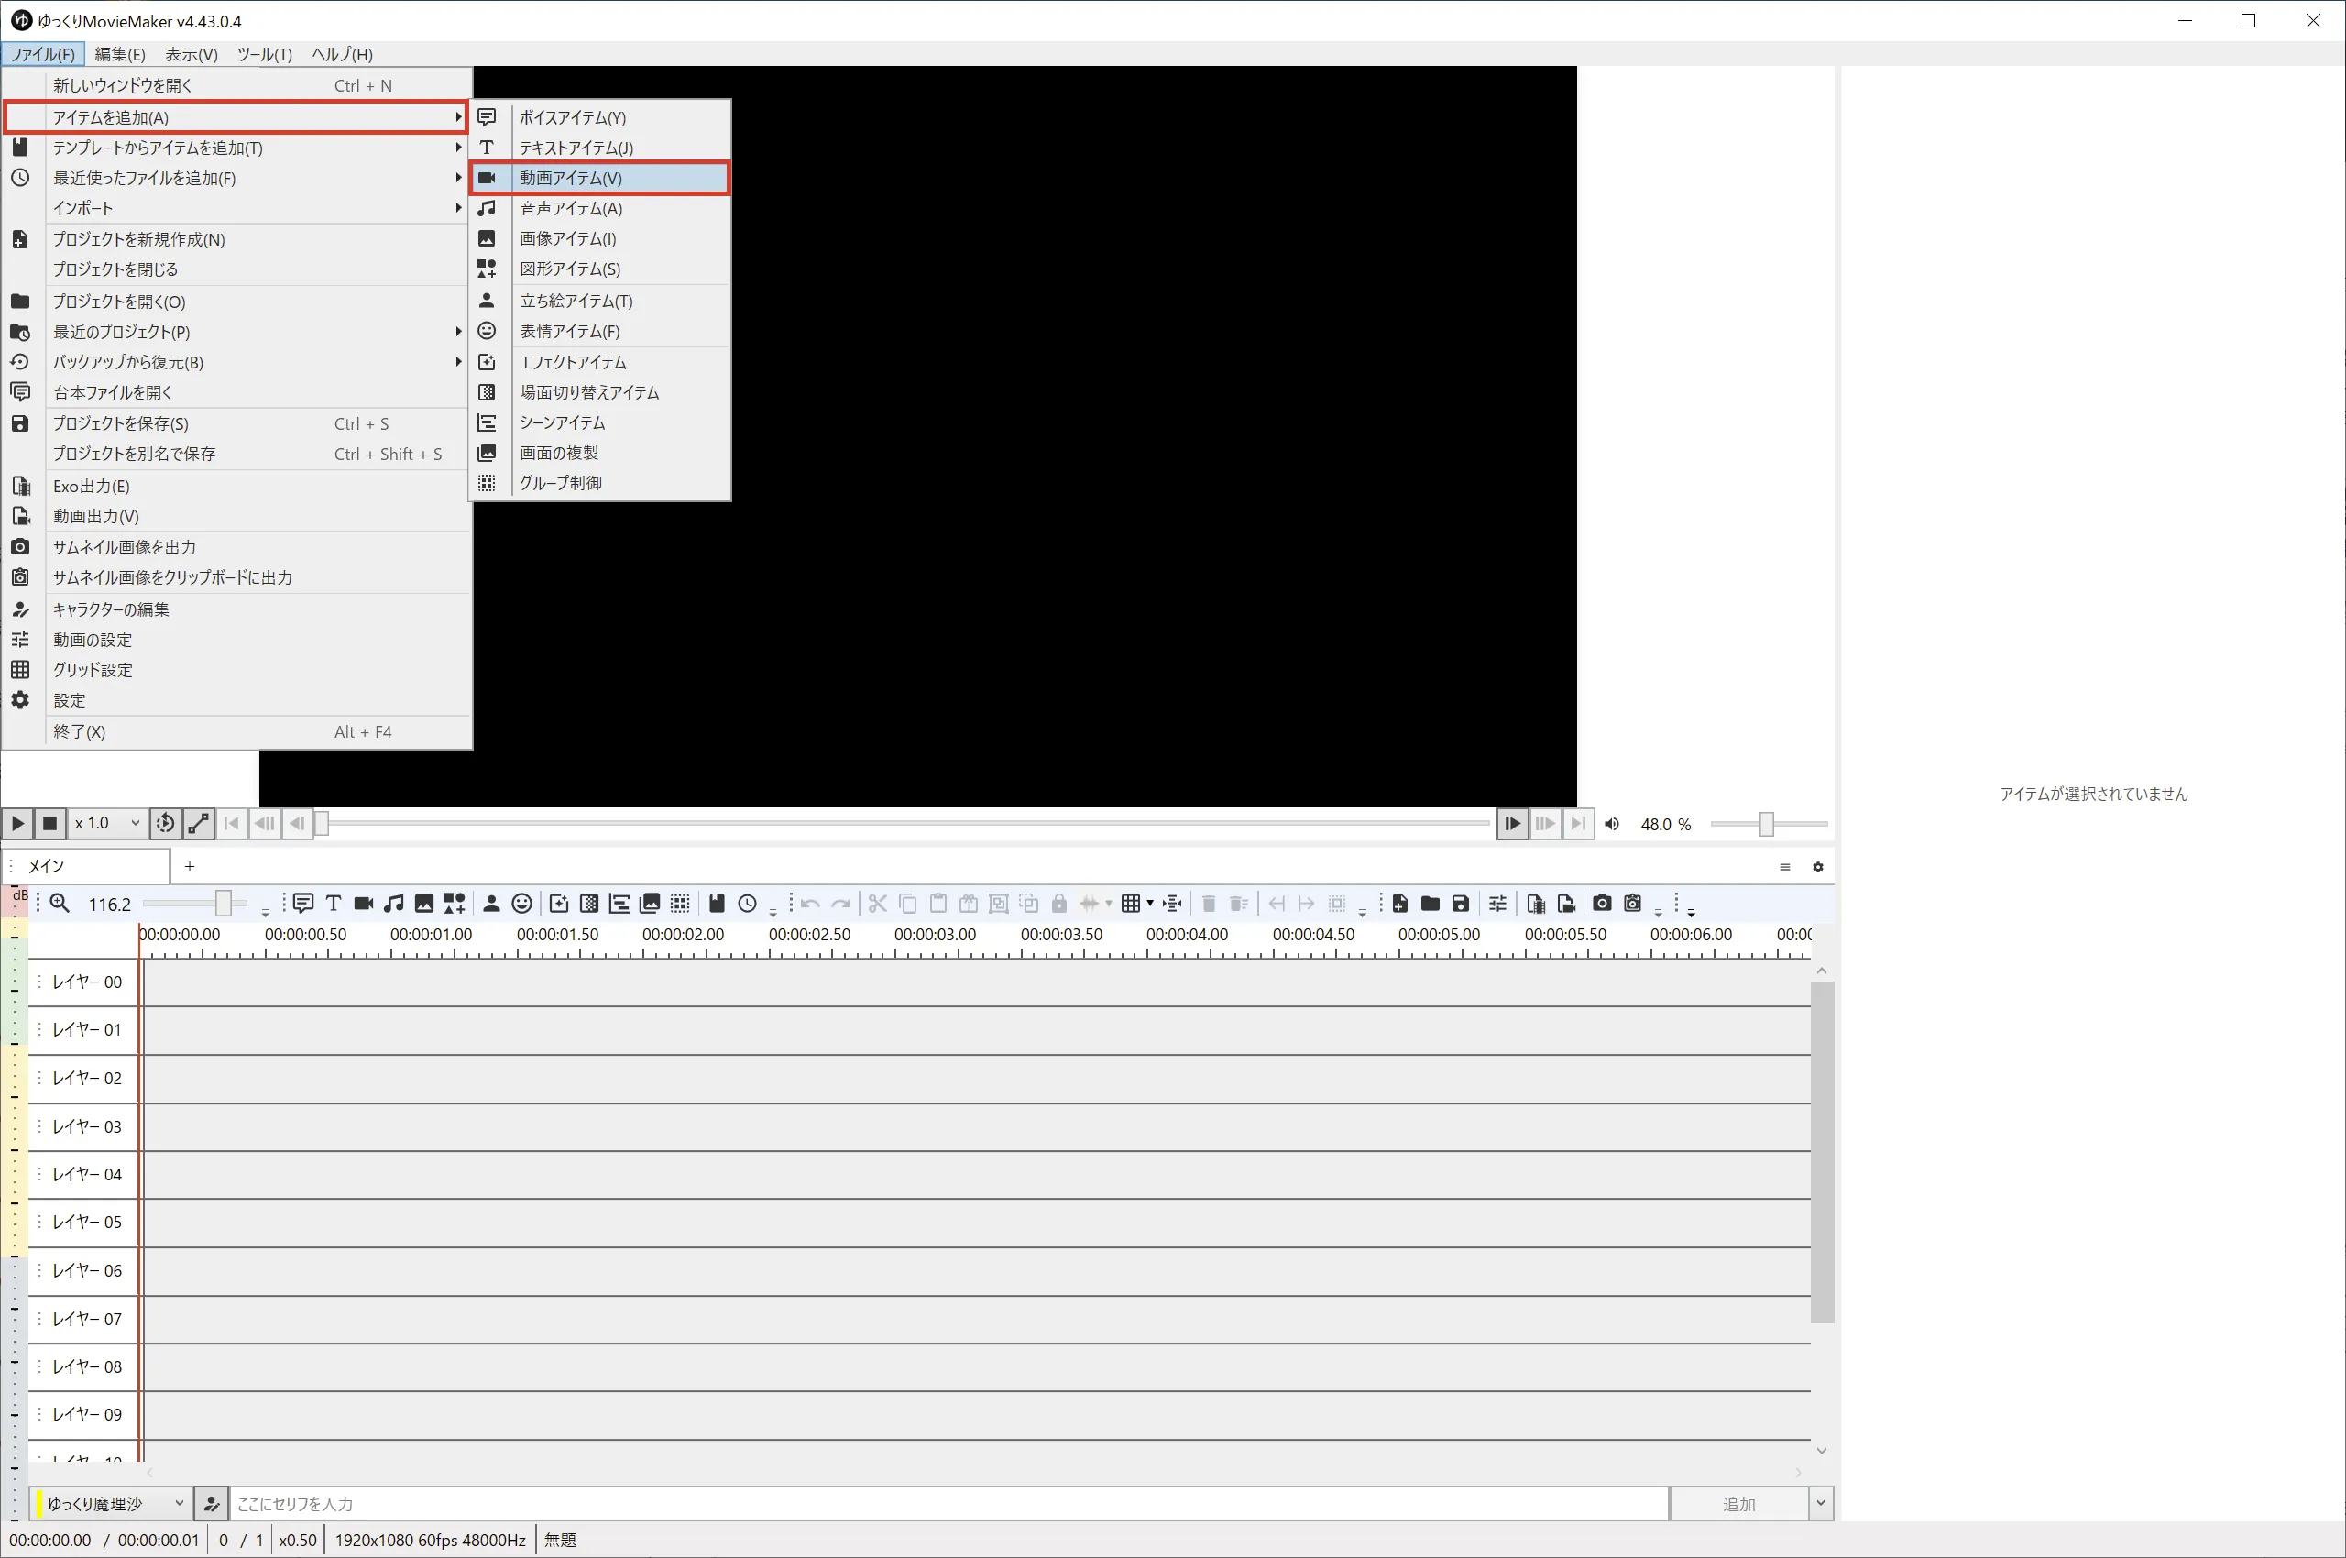Viewport: 2346px width, 1558px height.
Task: Click the scene transition icon in timeline toolbar
Action: point(589,904)
